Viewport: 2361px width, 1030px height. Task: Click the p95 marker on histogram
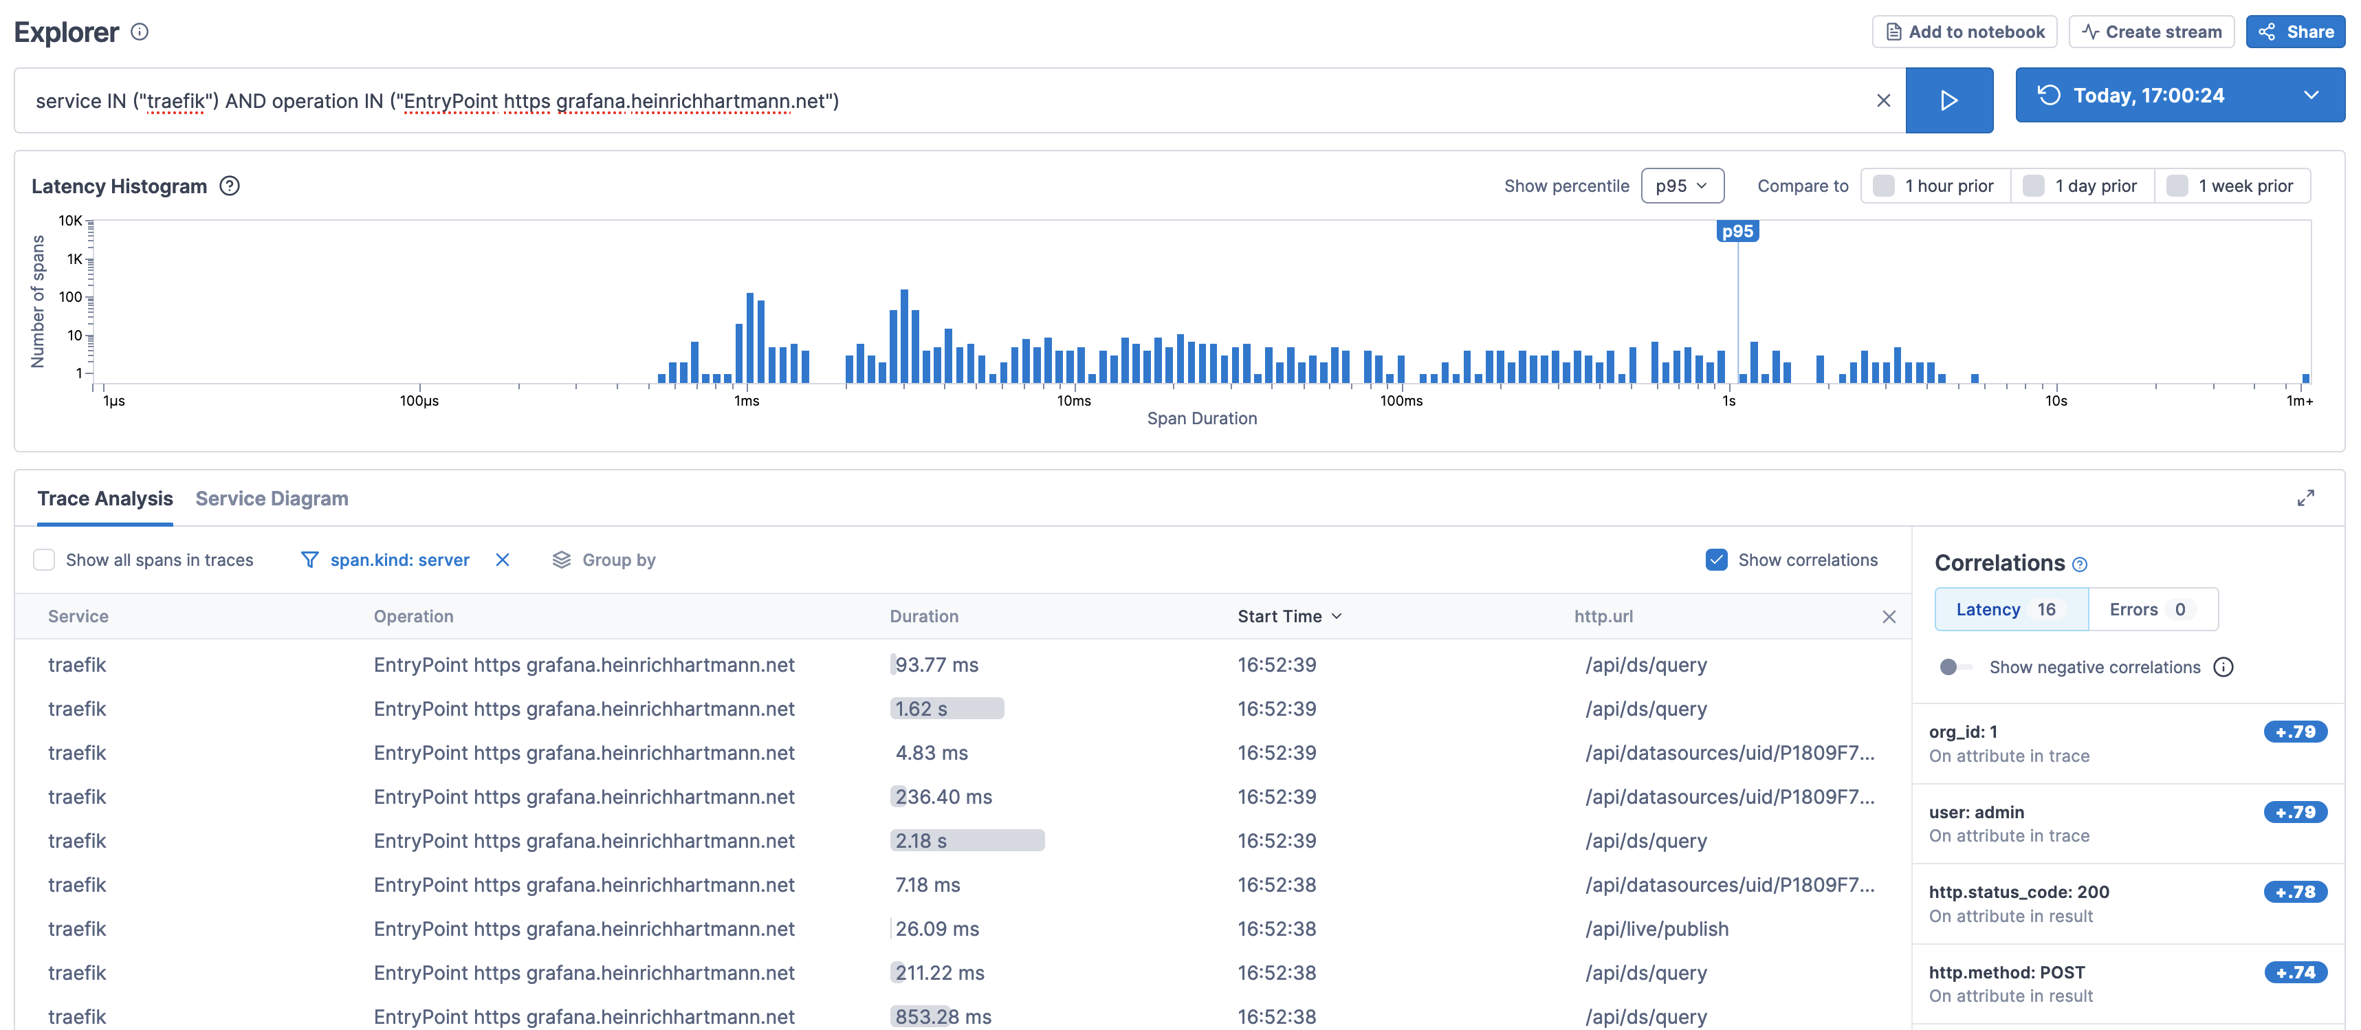pyautogui.click(x=1737, y=231)
